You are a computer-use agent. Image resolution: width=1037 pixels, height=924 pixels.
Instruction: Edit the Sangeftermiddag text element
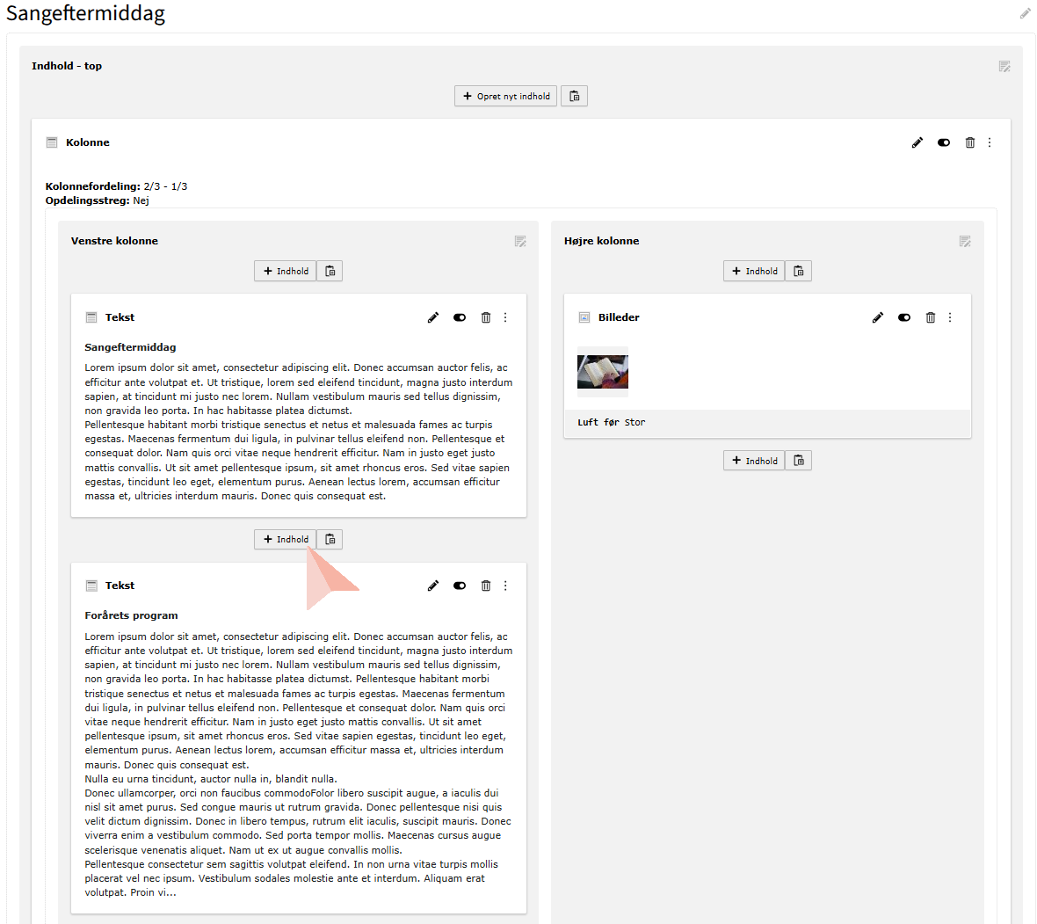pos(433,317)
